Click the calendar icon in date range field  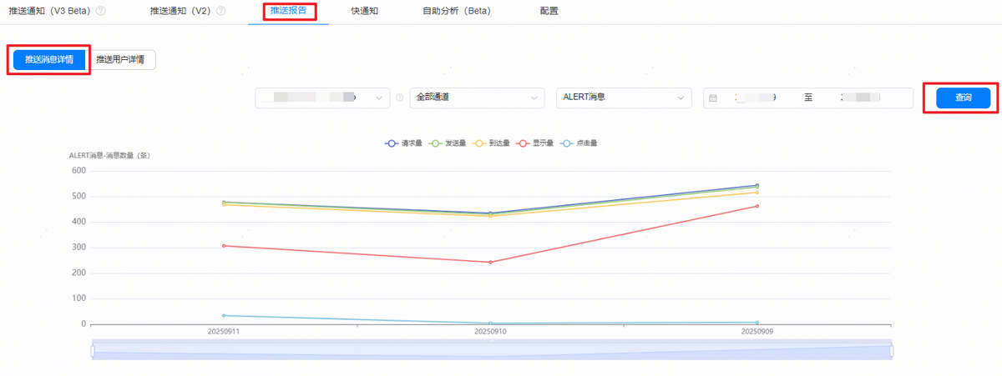coord(713,98)
